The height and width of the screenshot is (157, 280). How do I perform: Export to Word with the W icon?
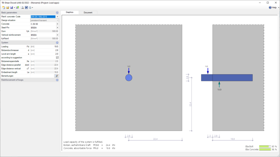tap(26, 7)
